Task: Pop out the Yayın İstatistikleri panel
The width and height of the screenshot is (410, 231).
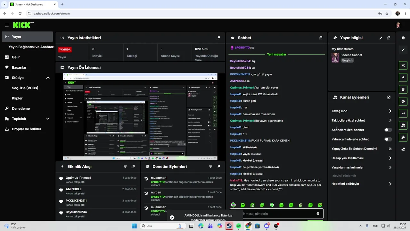Action: pos(218,38)
